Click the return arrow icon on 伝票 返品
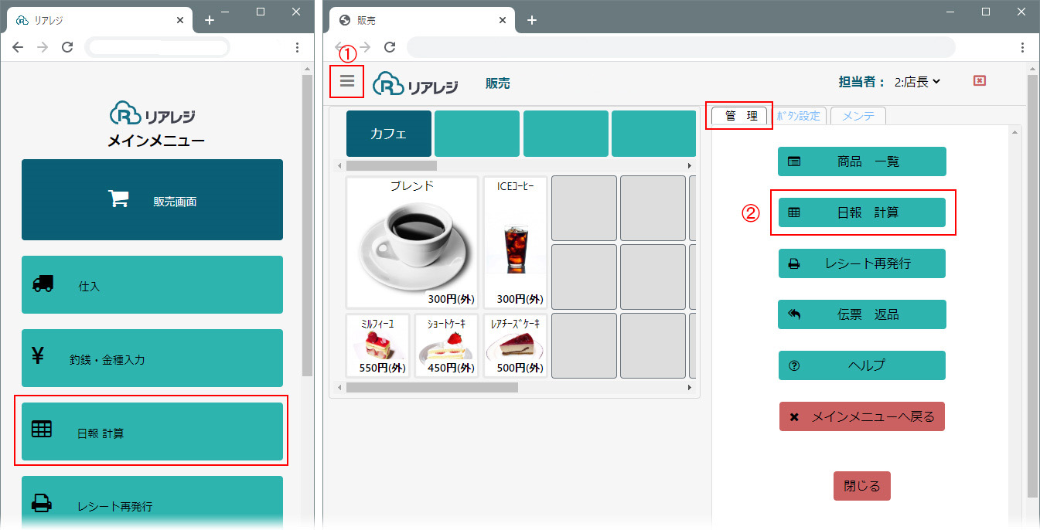 click(x=793, y=314)
